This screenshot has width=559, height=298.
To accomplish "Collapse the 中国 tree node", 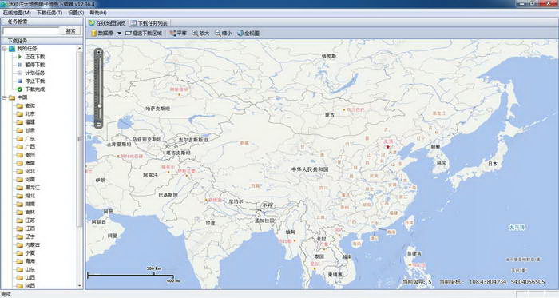I will pos(5,97).
